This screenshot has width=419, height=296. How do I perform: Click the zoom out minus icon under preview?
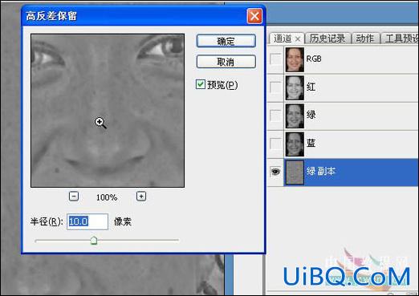[x=74, y=197]
